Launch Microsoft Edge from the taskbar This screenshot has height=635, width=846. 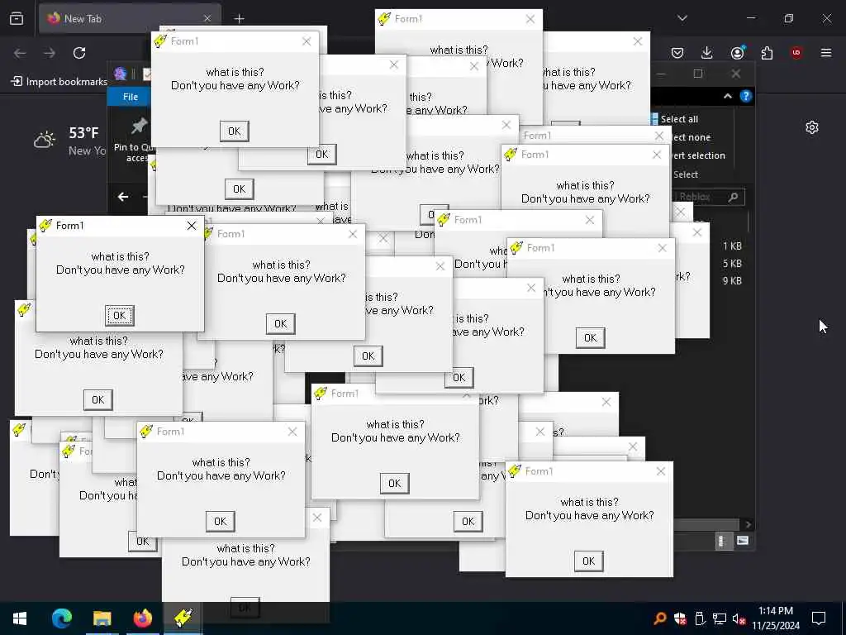click(x=61, y=618)
